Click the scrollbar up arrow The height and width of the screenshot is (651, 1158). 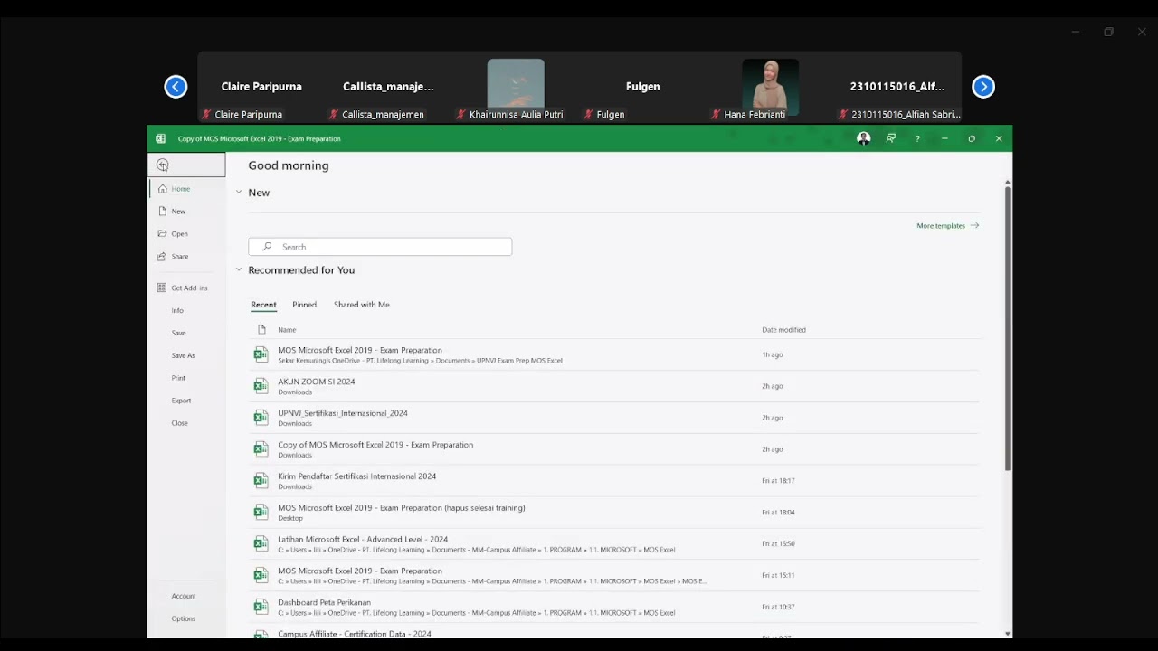(x=1008, y=183)
